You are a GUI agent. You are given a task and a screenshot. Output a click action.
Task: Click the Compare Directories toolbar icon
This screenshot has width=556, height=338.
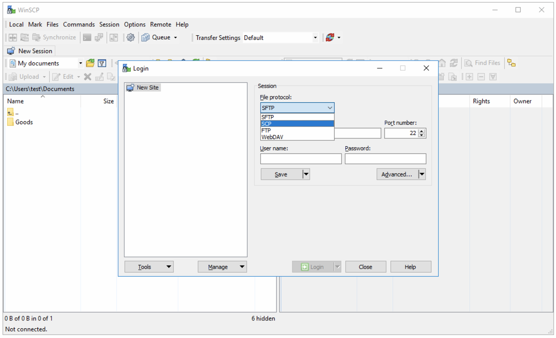pyautogui.click(x=13, y=37)
